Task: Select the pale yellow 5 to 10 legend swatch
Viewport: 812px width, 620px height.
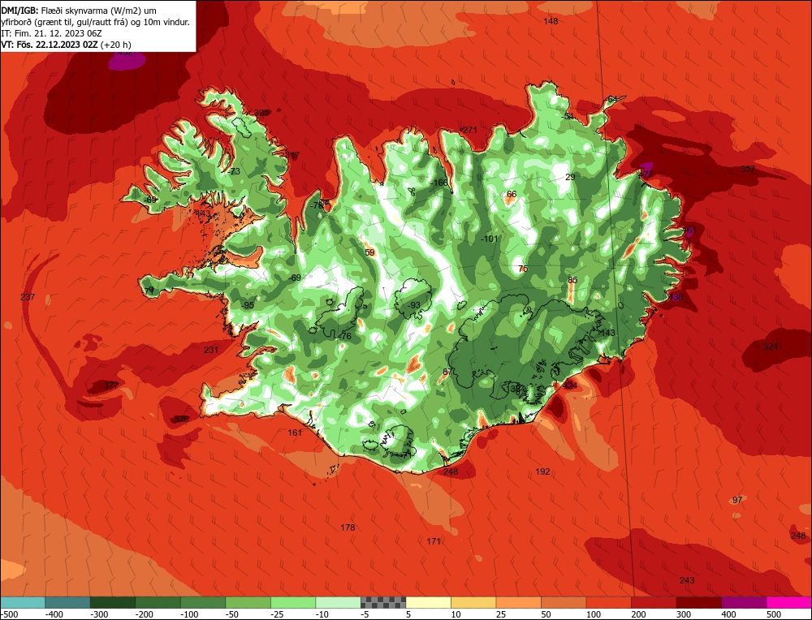Action: 428,602
